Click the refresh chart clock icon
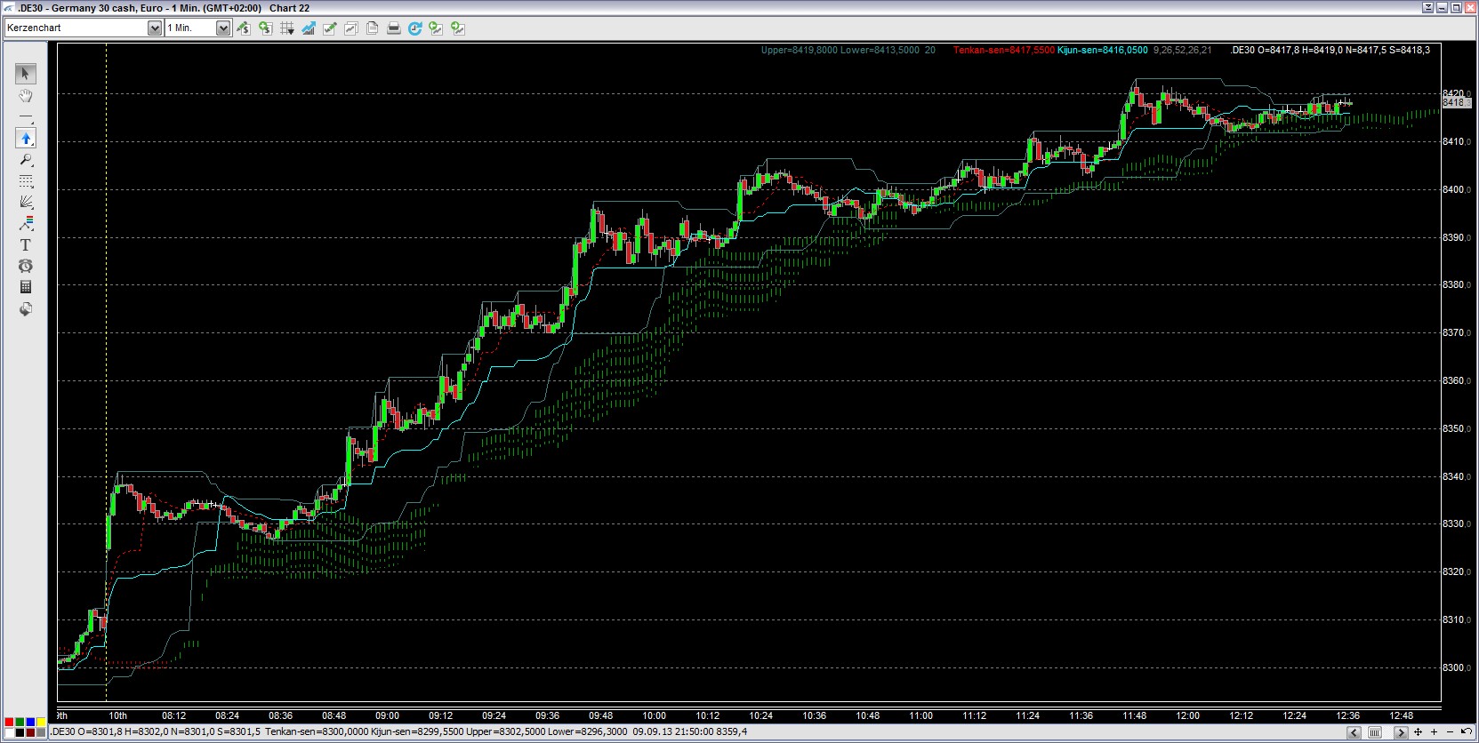The width and height of the screenshot is (1479, 743). click(415, 28)
